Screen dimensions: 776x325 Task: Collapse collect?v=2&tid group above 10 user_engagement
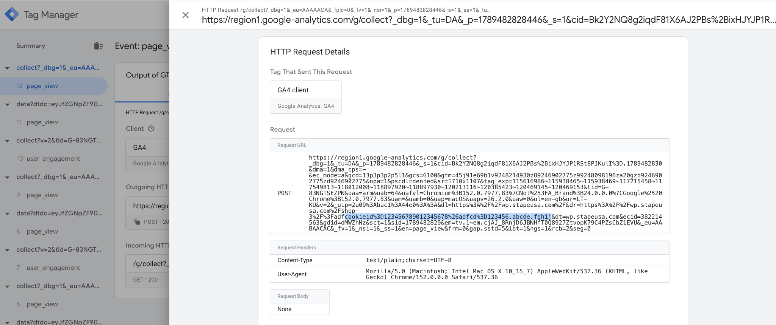7,141
